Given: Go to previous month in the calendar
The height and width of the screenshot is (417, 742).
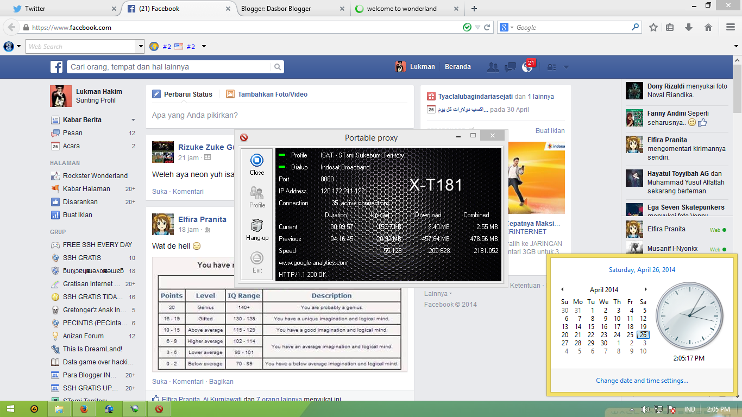Looking at the screenshot, I should (x=562, y=289).
